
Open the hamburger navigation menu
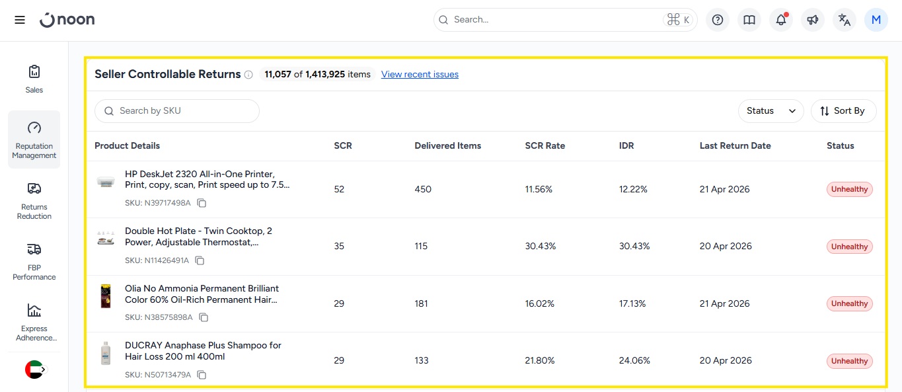[20, 20]
